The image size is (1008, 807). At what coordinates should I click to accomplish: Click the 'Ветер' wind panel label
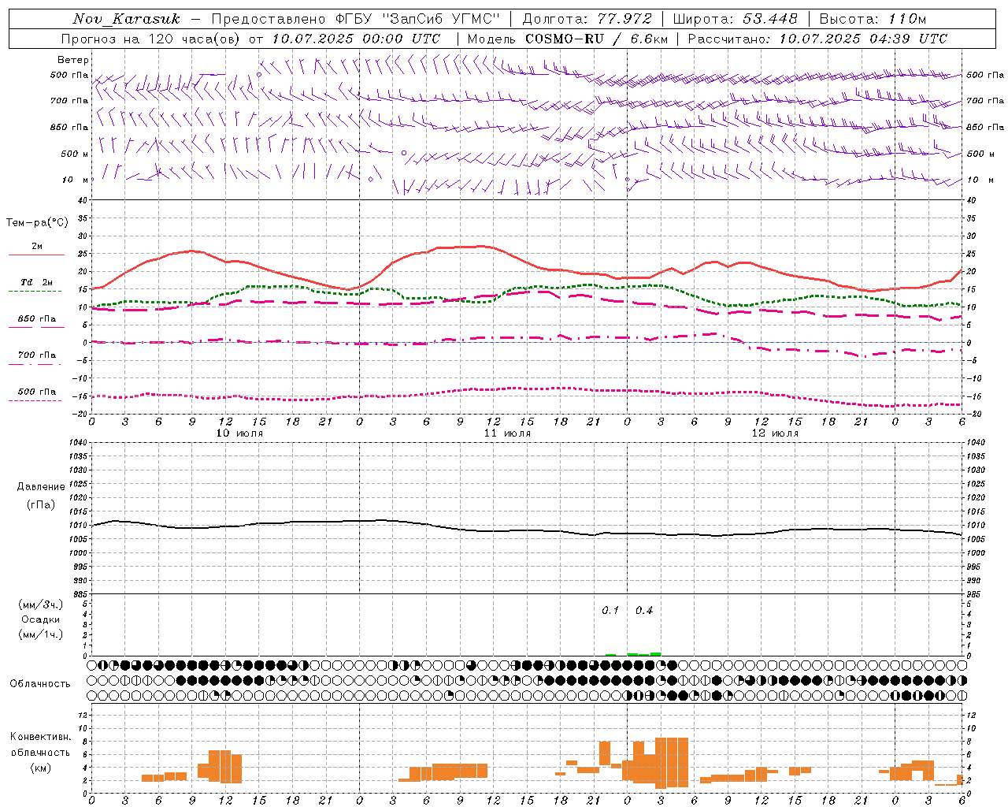(72, 60)
